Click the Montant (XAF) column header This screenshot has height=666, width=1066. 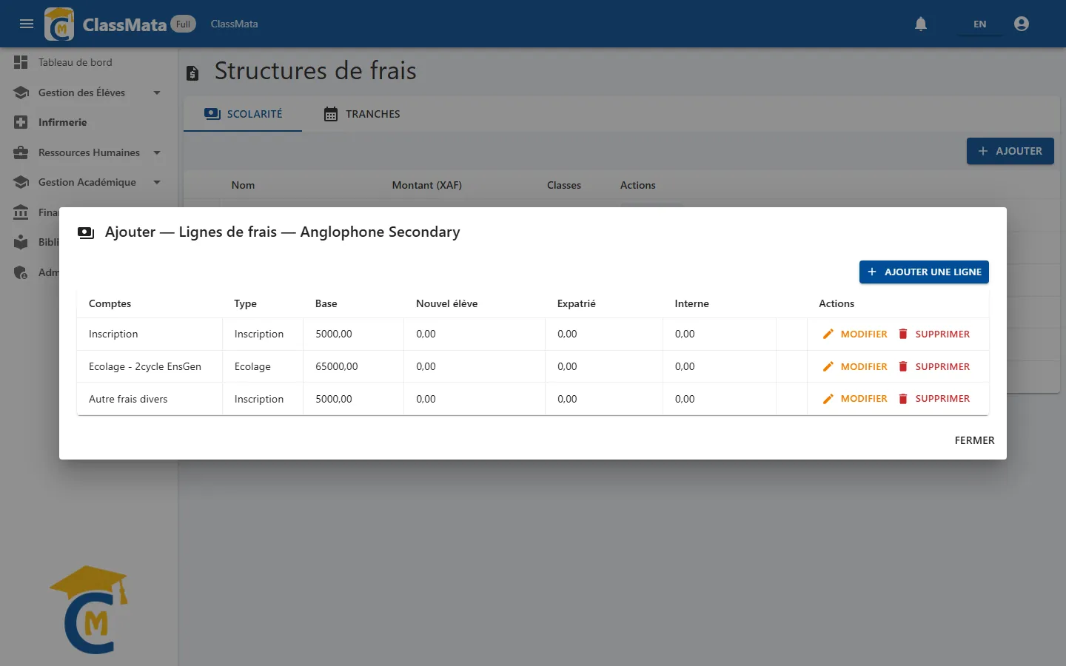click(426, 185)
